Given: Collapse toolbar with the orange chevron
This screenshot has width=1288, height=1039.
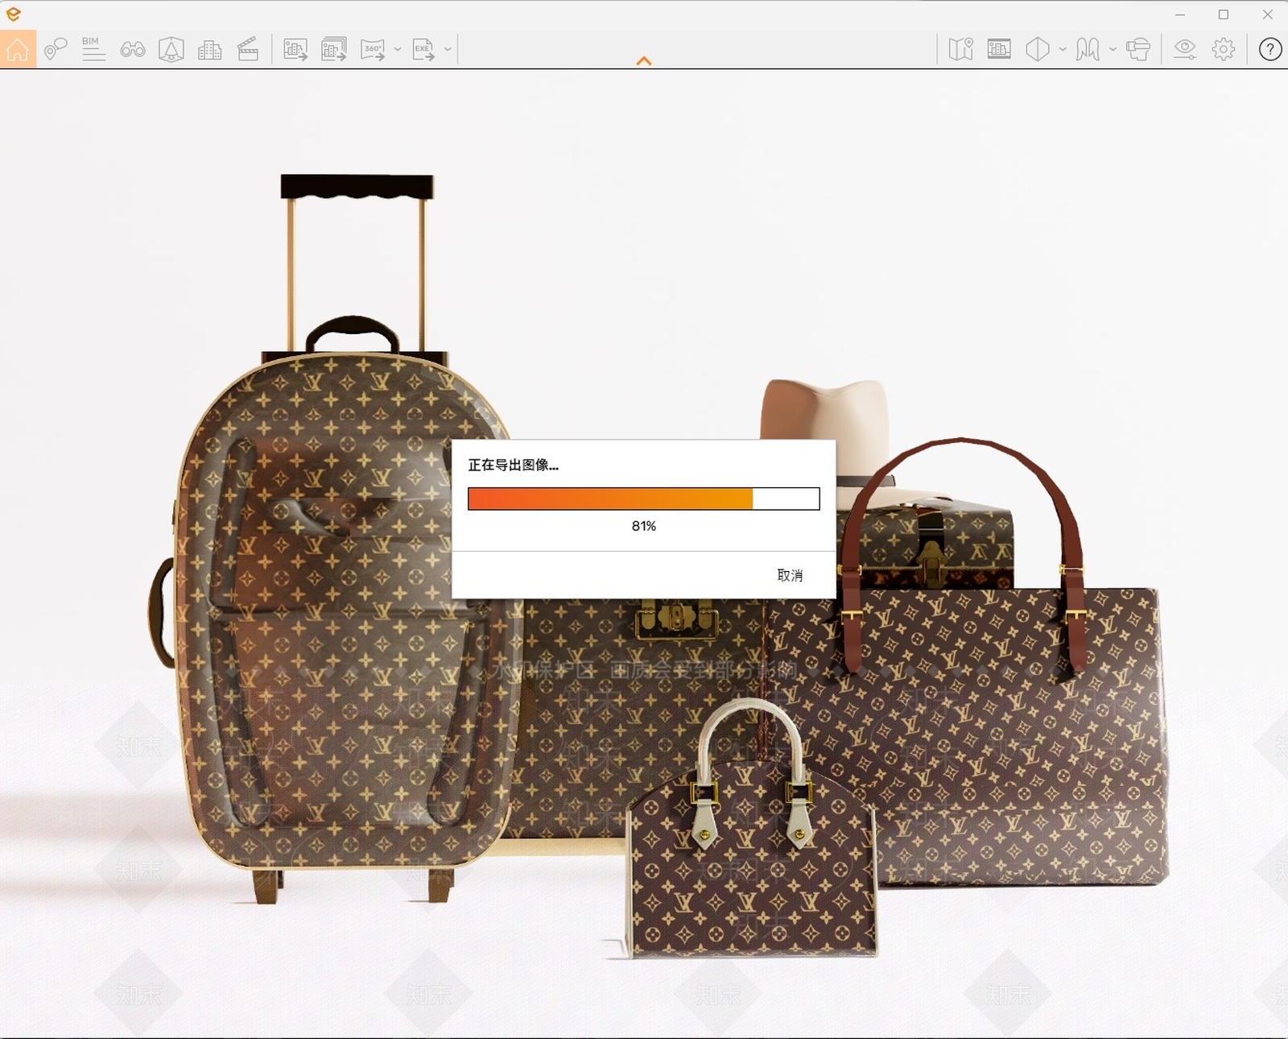Looking at the screenshot, I should [644, 61].
